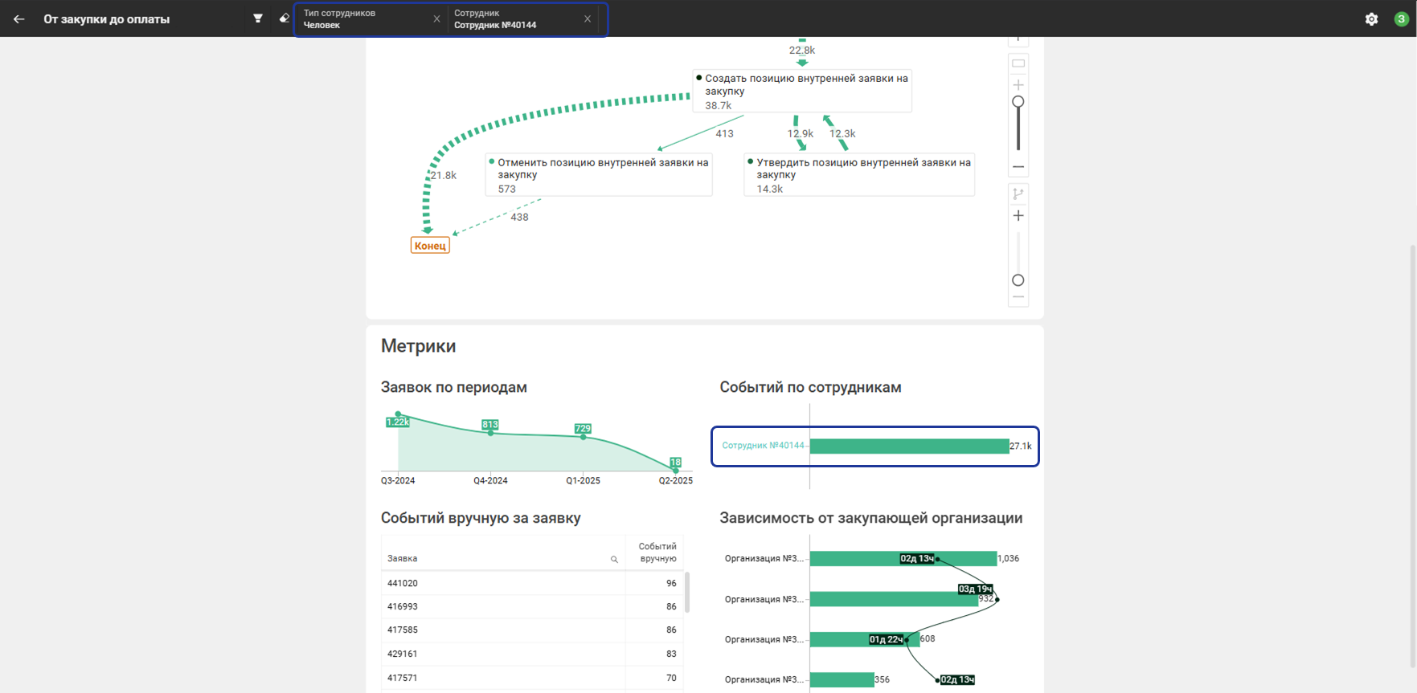Click the Сотрудник №40144 bar label
This screenshot has height=693, width=1417.
click(762, 446)
